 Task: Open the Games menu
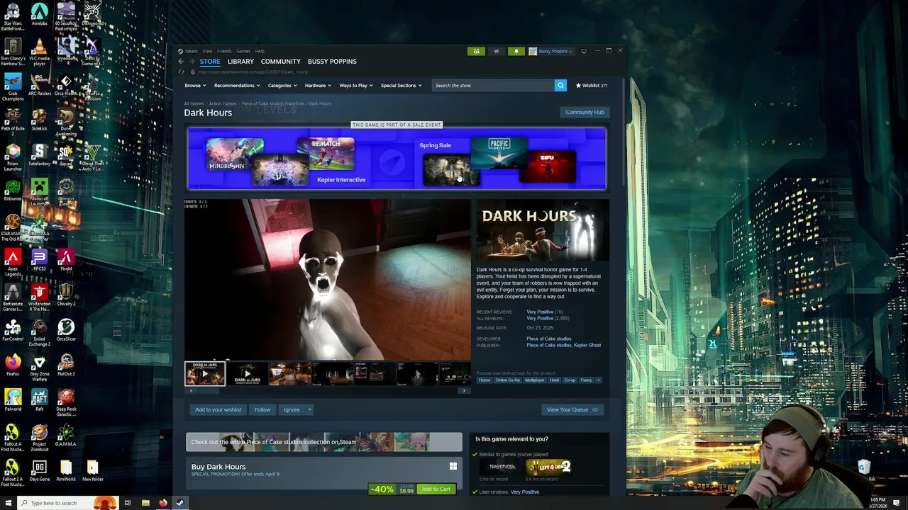(x=243, y=51)
